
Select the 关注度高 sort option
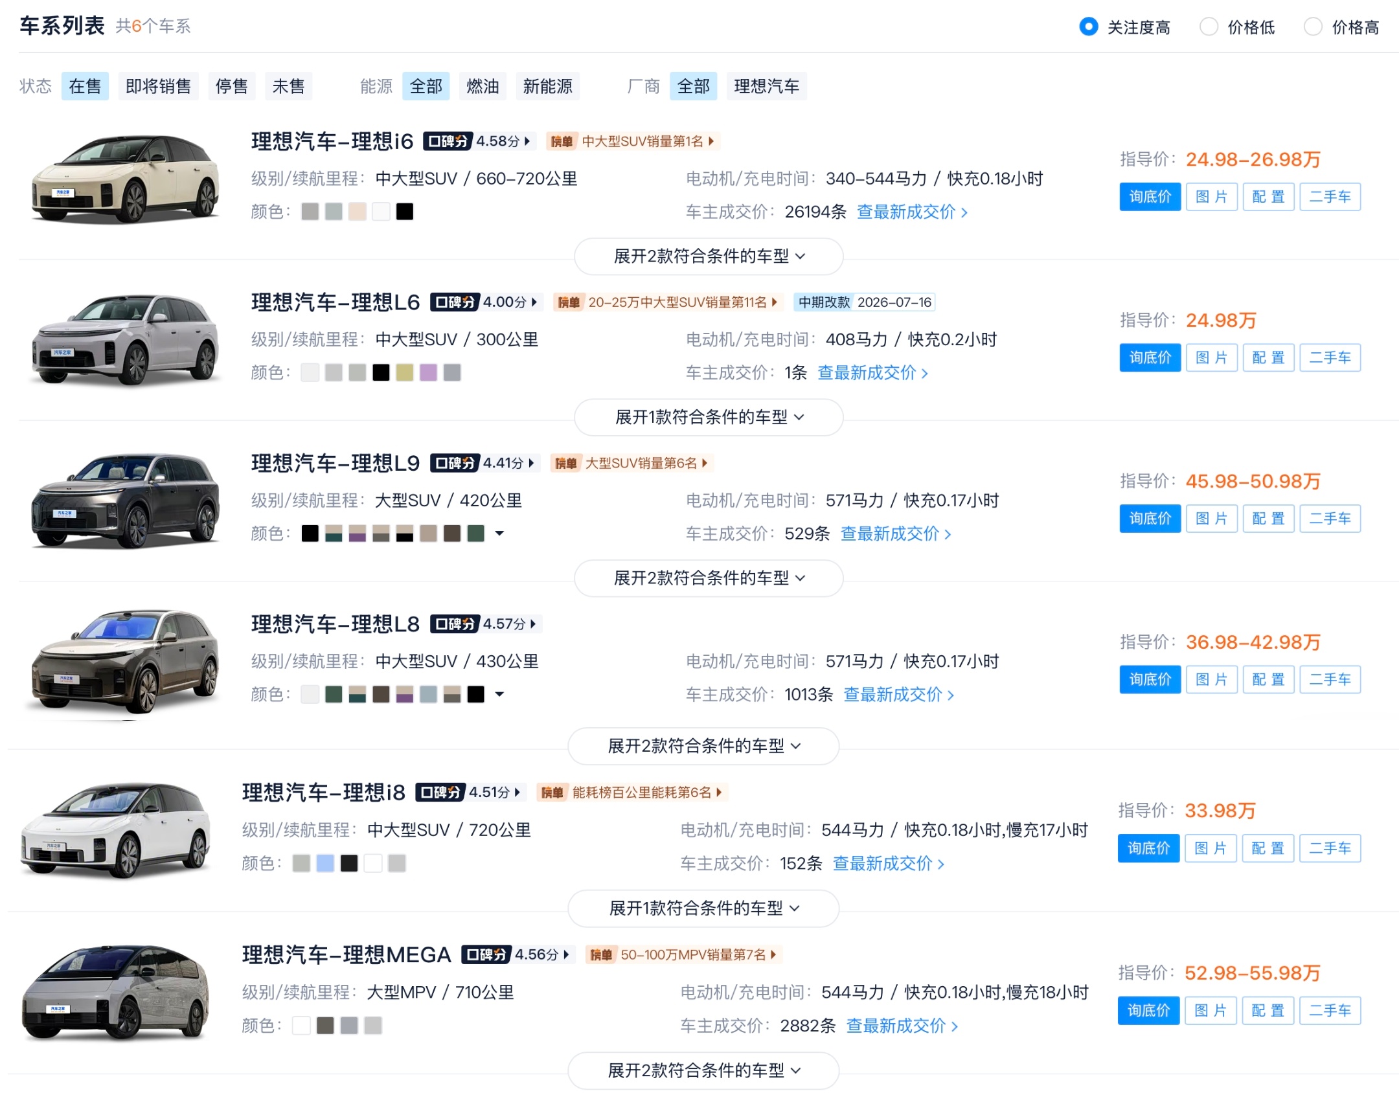(1124, 27)
